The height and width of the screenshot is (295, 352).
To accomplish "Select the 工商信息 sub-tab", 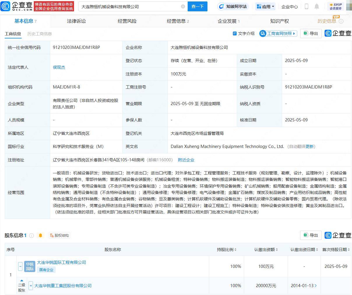I will 13,34.
